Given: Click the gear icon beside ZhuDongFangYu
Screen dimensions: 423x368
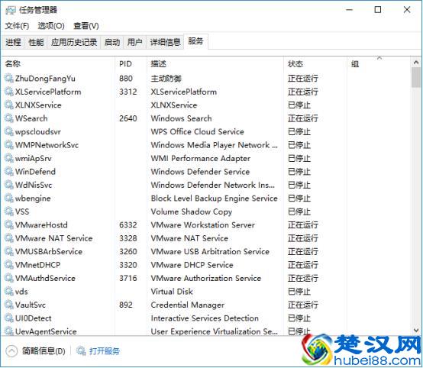Looking at the screenshot, I should coord(8,79).
